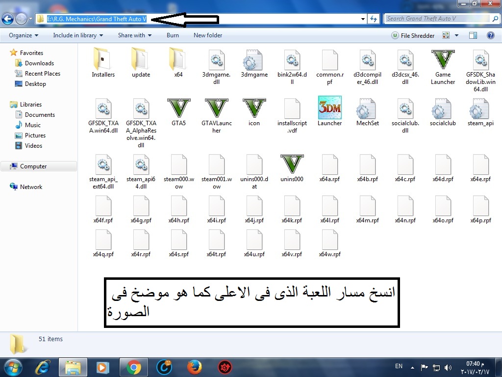Open the Organize dropdown menu
Viewport: 502px width, 377px height.
tap(24, 35)
